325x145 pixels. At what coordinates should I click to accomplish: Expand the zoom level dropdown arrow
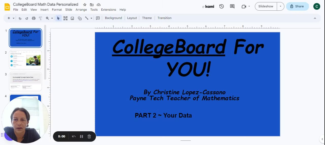52,18
